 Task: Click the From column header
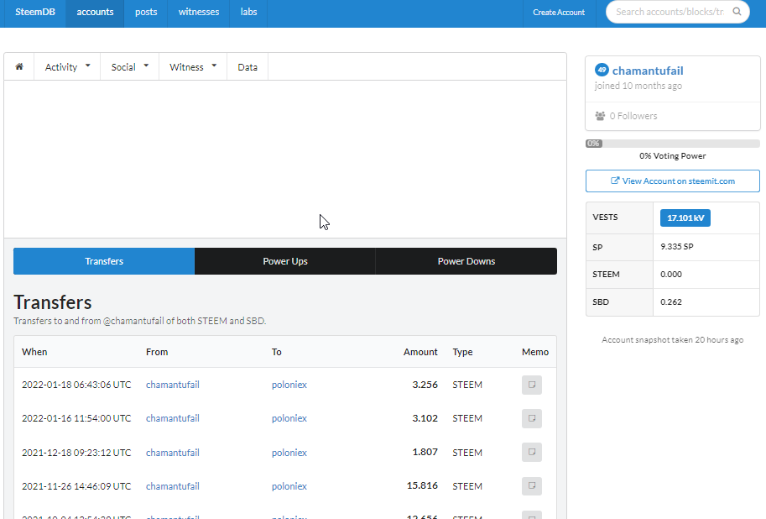point(157,352)
